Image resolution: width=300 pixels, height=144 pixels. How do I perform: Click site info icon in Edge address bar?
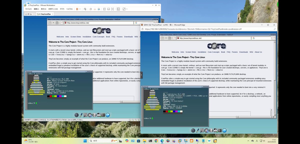(142, 29)
